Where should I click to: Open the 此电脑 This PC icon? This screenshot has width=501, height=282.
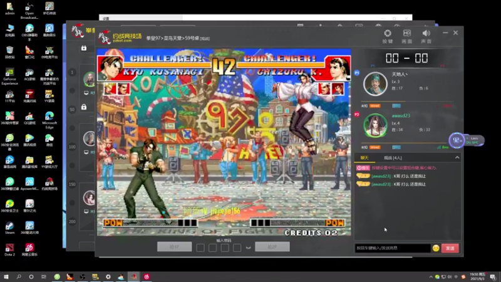point(9,30)
